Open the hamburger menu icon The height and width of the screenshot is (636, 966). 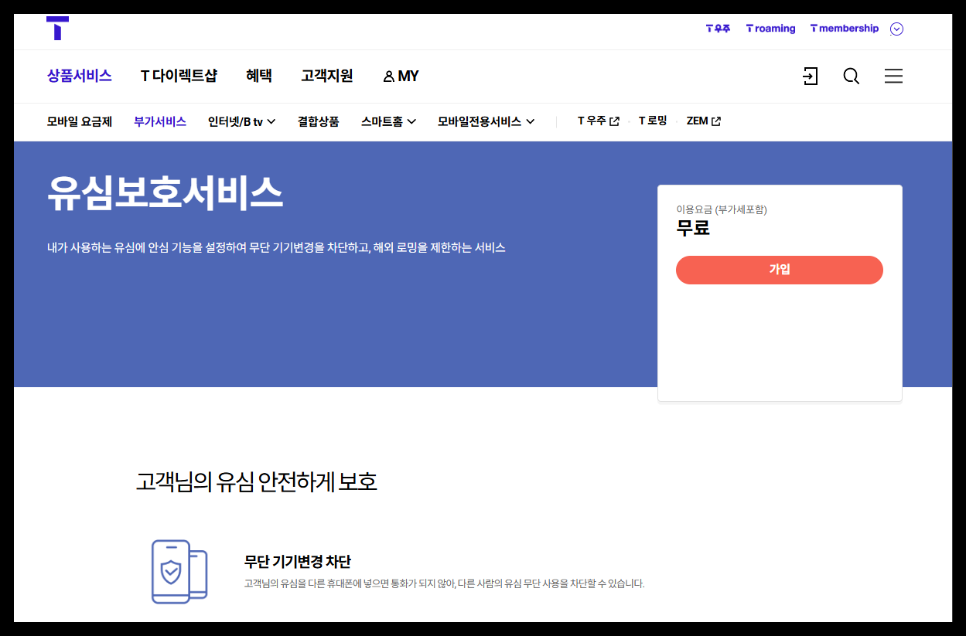pos(893,76)
